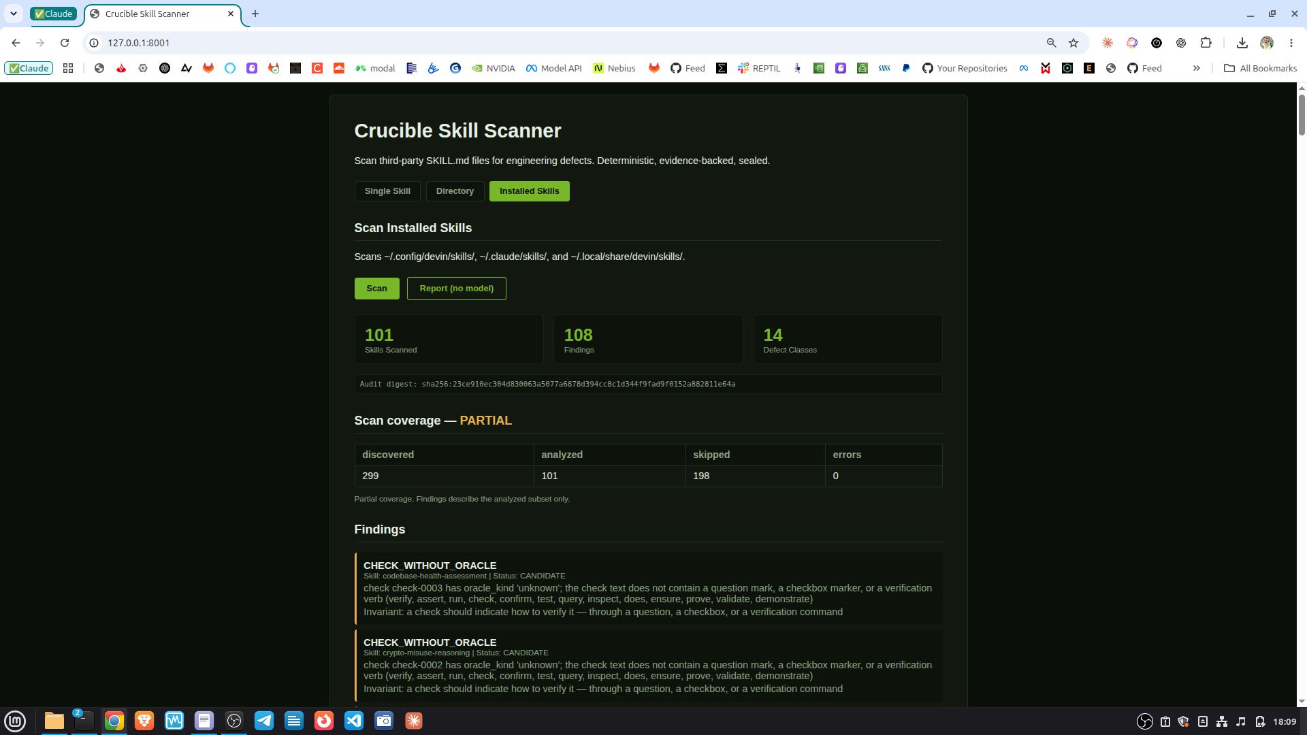The height and width of the screenshot is (735, 1307).
Task: Expand the tab search dropdown arrow
Action: tap(13, 14)
